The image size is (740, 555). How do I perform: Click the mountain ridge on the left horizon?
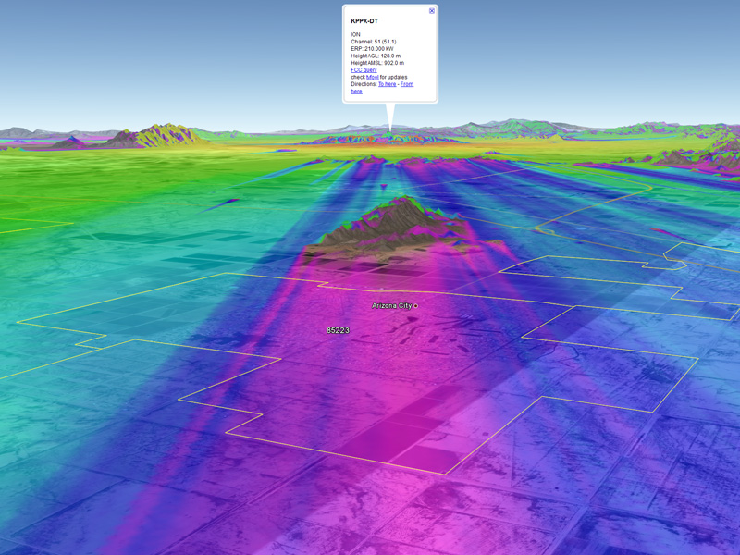click(x=157, y=134)
